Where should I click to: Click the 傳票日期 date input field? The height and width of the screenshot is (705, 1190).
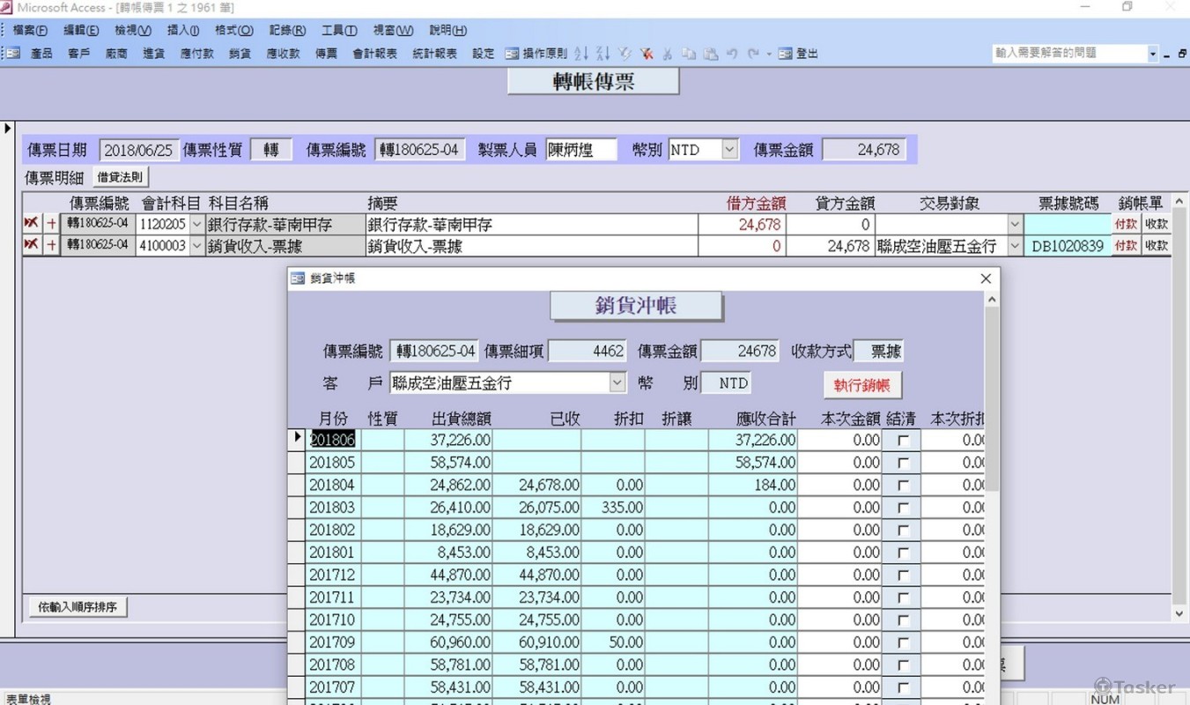click(139, 149)
